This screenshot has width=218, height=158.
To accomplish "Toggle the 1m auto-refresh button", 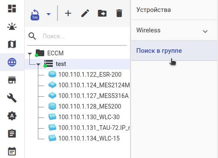I will (35, 15).
